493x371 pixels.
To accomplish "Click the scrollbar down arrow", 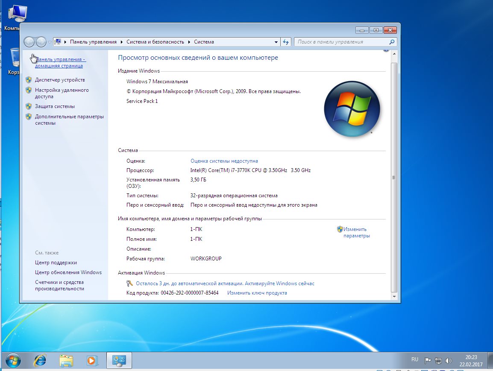I will pyautogui.click(x=394, y=296).
